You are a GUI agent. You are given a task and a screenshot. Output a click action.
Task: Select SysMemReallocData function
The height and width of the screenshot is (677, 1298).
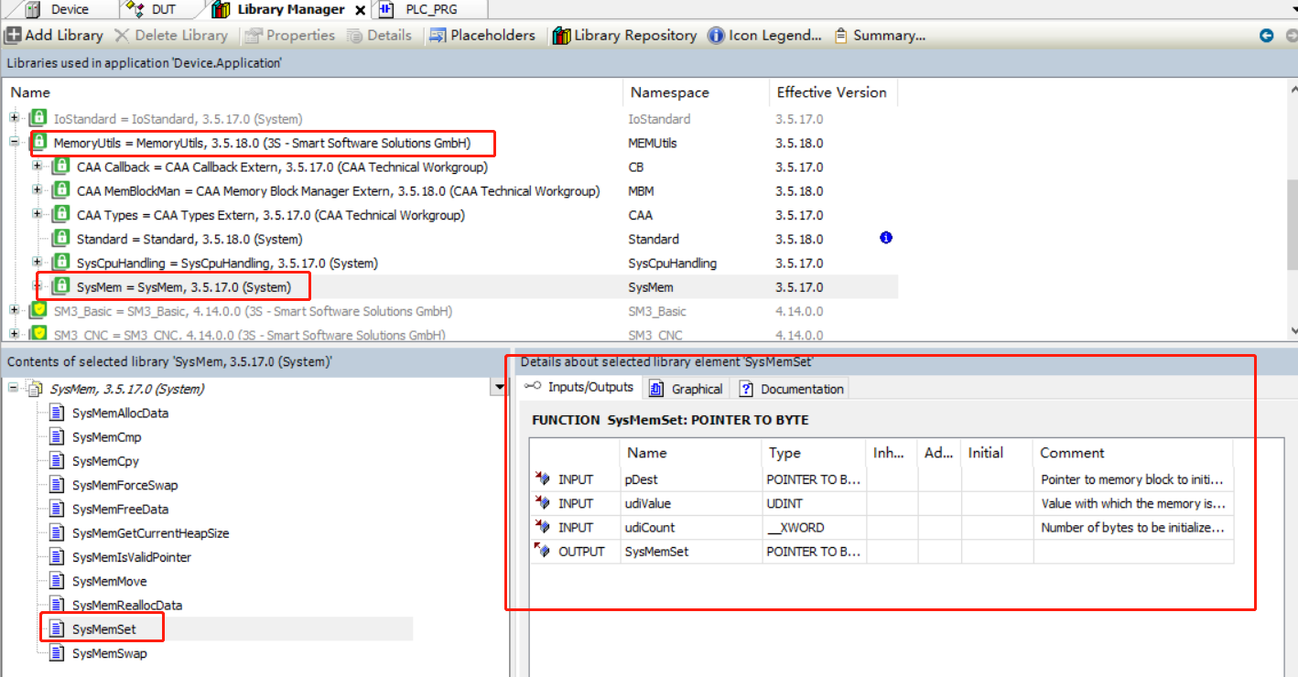click(x=126, y=605)
